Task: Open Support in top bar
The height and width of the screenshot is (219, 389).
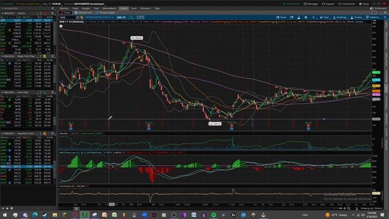Action: click(x=328, y=4)
